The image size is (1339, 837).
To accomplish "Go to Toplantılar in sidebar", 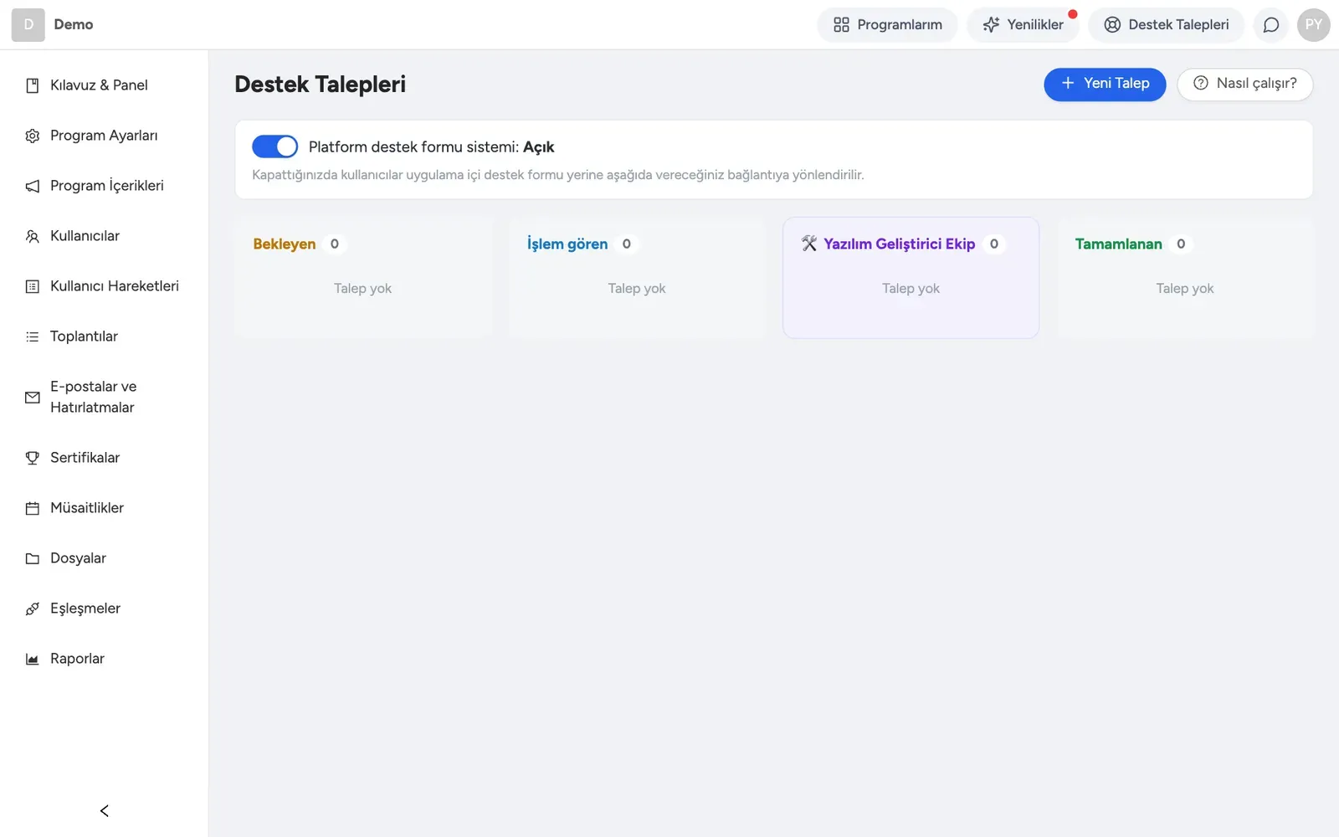I will pos(104,336).
